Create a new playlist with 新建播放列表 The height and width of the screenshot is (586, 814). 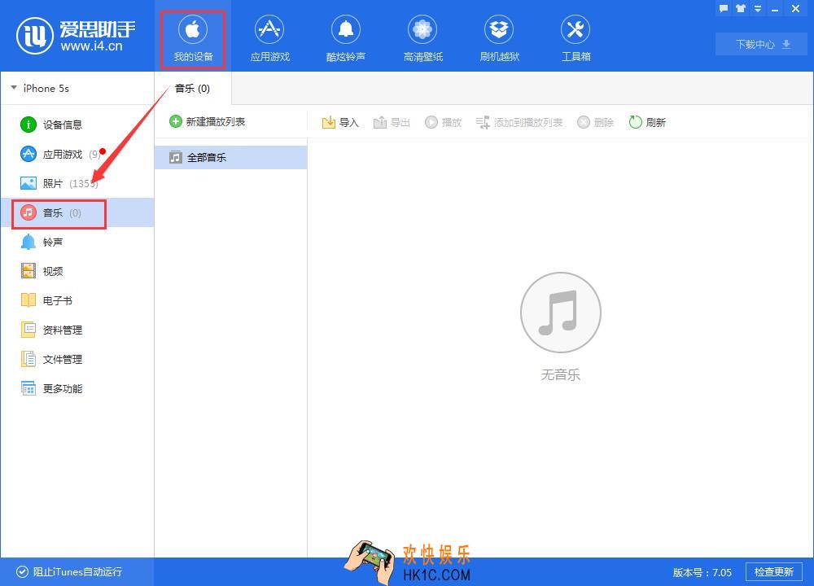pos(208,121)
